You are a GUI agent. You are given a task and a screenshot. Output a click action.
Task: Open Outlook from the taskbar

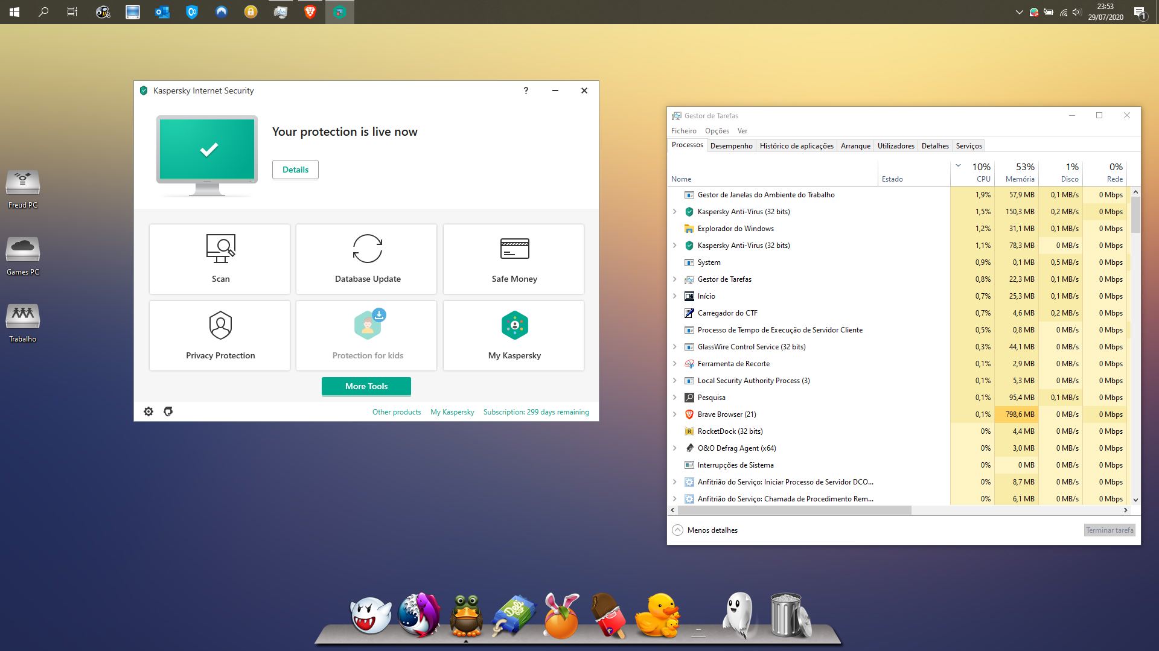click(162, 12)
